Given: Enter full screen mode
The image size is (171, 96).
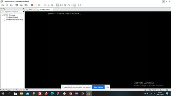Looking at the screenshot, I should [x=65, y=5].
